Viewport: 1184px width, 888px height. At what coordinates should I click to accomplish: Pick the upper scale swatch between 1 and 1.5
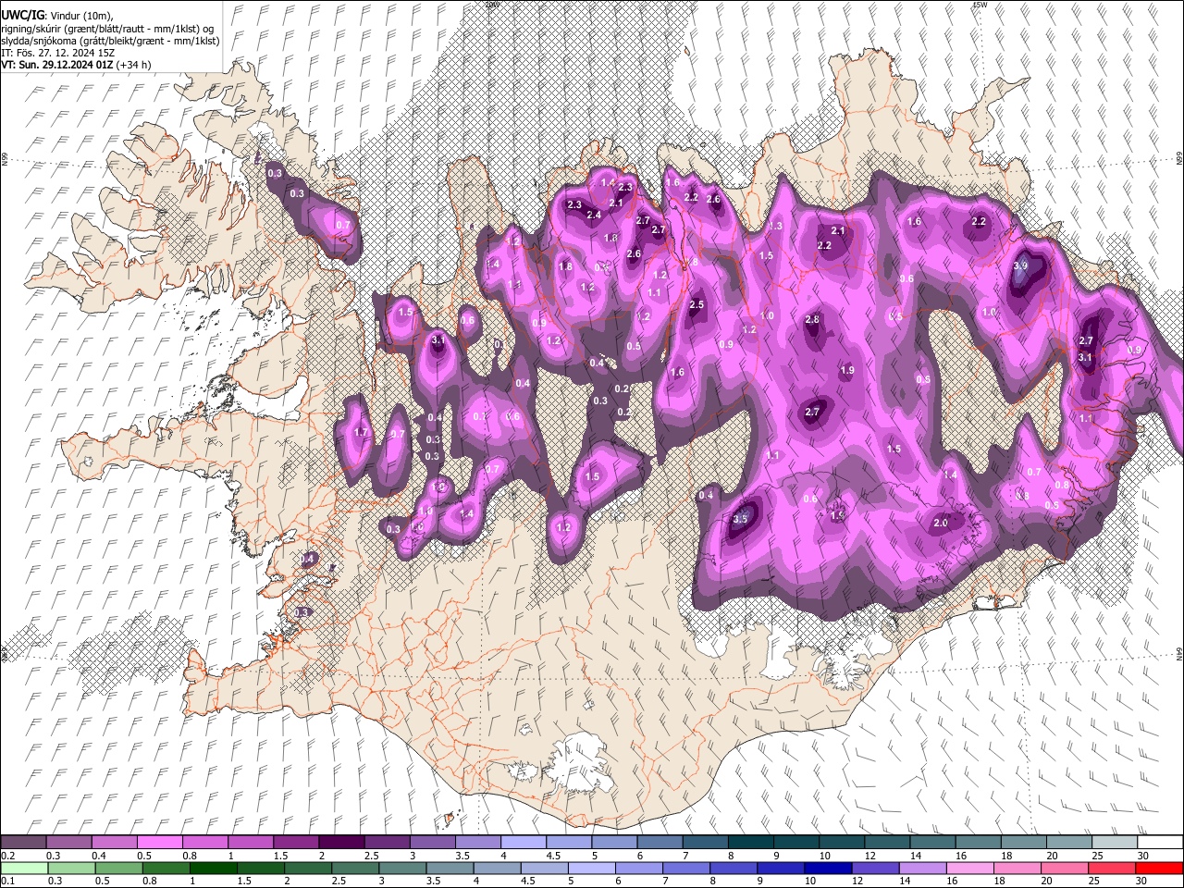[x=251, y=843]
